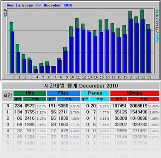Click total hits value 1264
Viewport: 161px width, 158px height.
tap(29, 137)
